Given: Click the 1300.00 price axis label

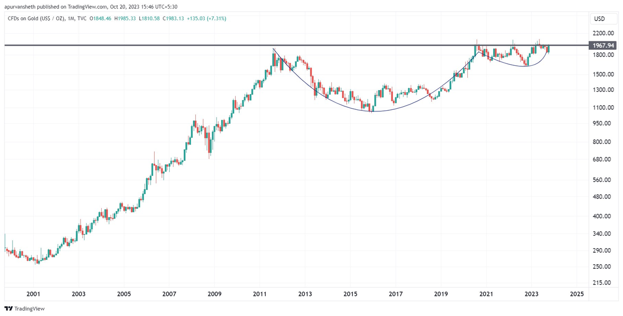Looking at the screenshot, I should [603, 90].
